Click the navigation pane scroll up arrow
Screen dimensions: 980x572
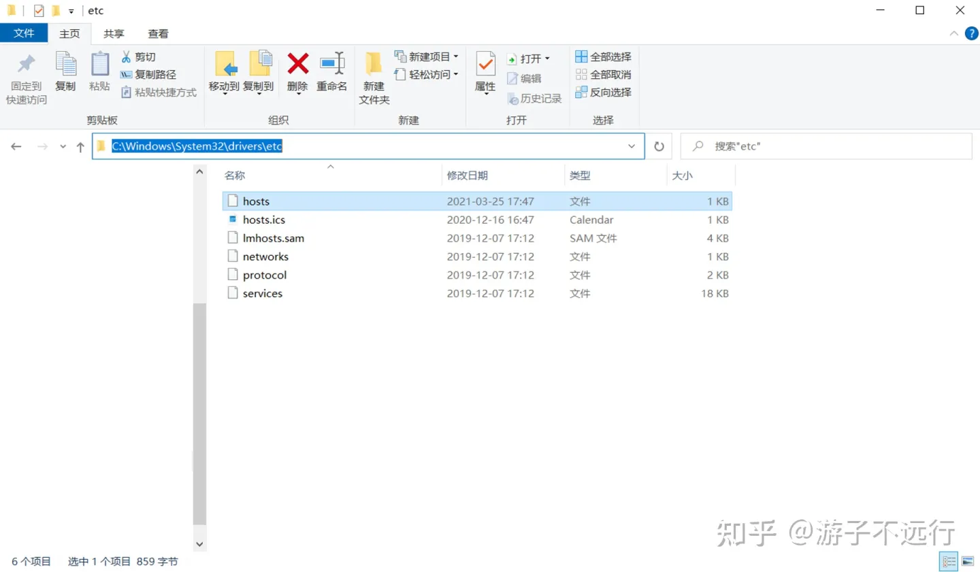point(199,172)
